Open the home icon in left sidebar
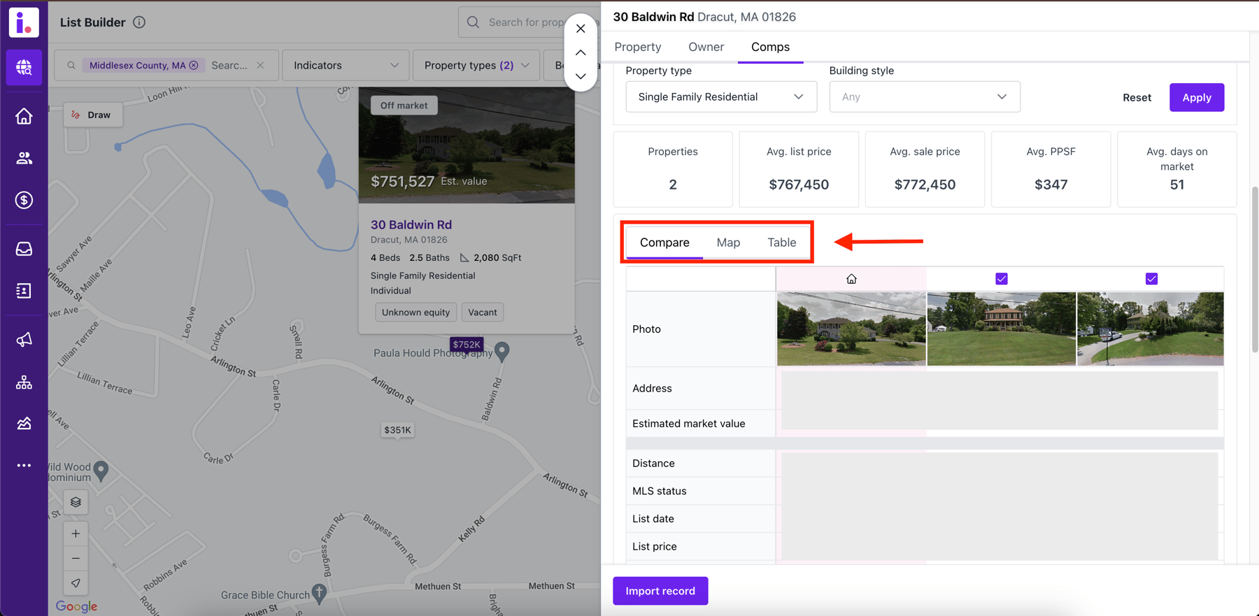Image resolution: width=1259 pixels, height=616 pixels. coord(24,116)
